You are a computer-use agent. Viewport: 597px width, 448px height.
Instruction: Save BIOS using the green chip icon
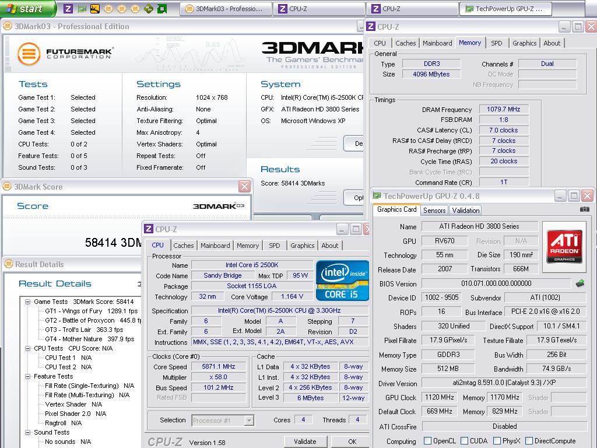[580, 283]
